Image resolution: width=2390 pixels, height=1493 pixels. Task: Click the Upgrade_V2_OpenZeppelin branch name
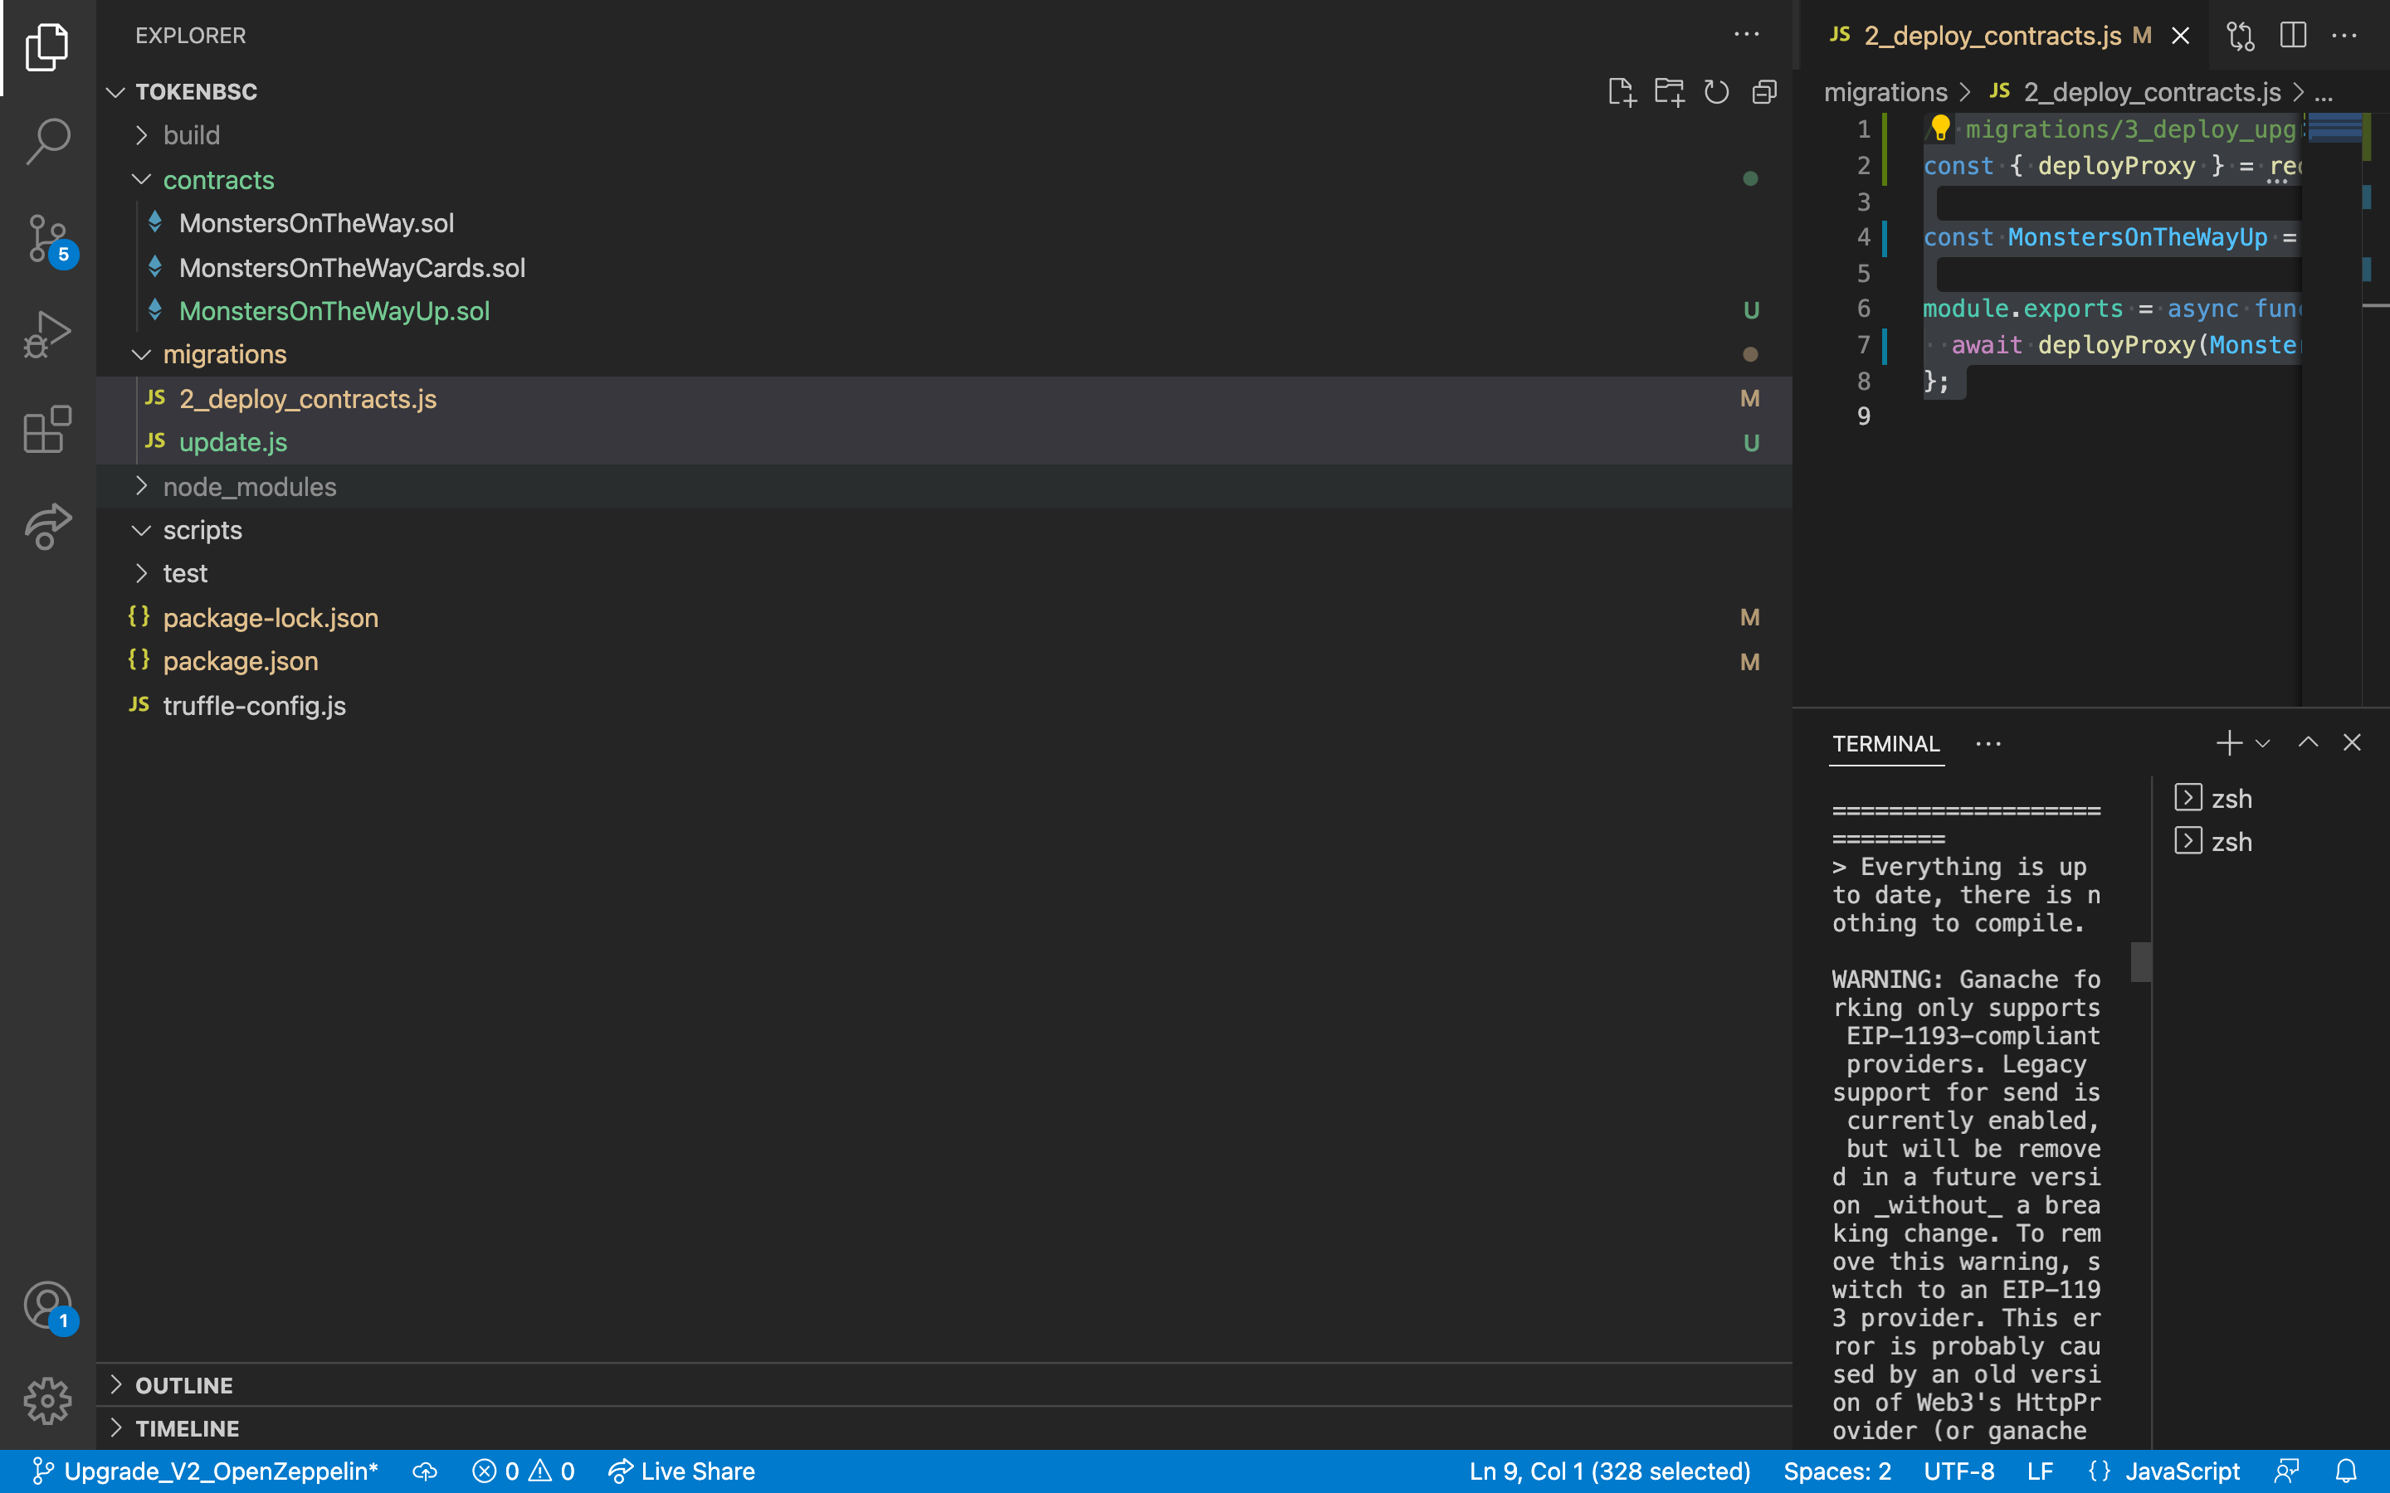222,1471
